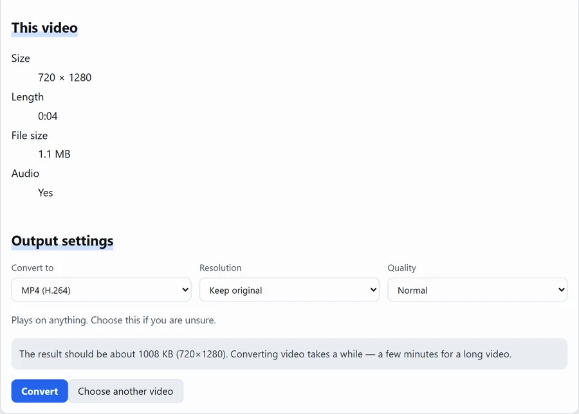Click the estimated result size notice

pos(289,354)
